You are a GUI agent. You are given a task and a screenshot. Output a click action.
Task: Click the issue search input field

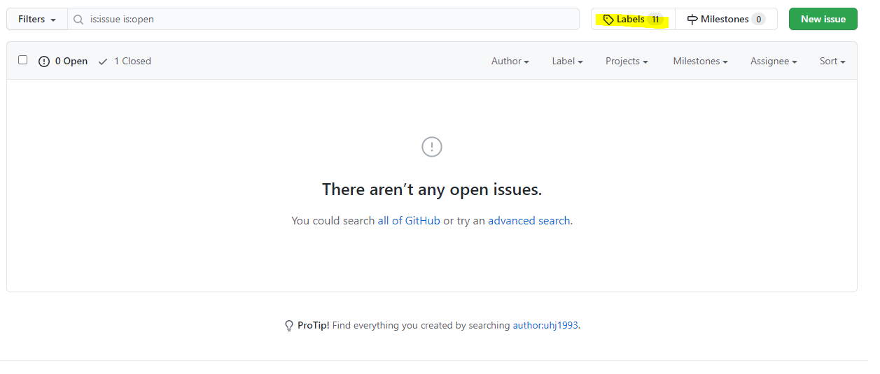coord(323,19)
